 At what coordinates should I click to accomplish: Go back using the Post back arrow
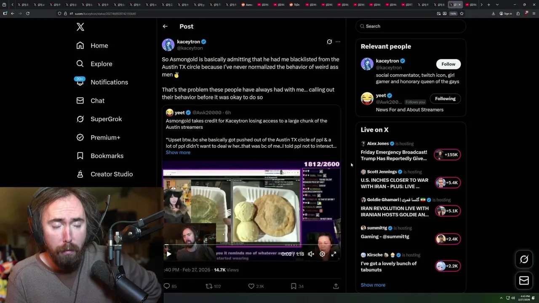click(165, 26)
